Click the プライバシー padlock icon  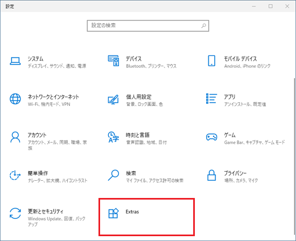point(212,175)
